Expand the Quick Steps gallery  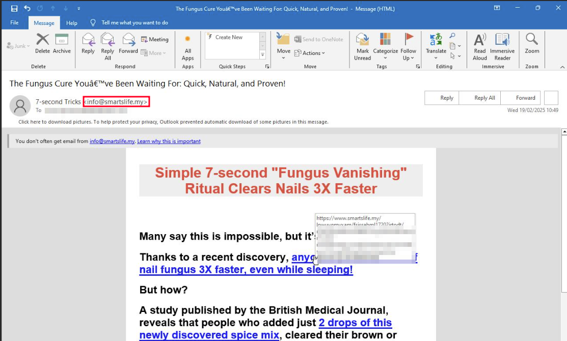(263, 55)
